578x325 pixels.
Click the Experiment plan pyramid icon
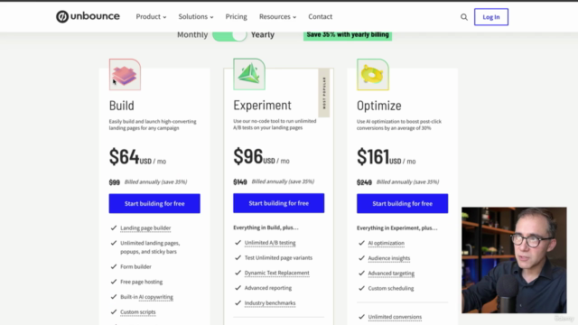249,74
